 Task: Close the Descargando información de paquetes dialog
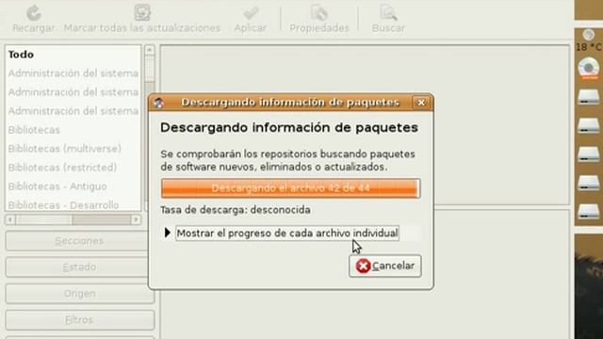point(421,103)
